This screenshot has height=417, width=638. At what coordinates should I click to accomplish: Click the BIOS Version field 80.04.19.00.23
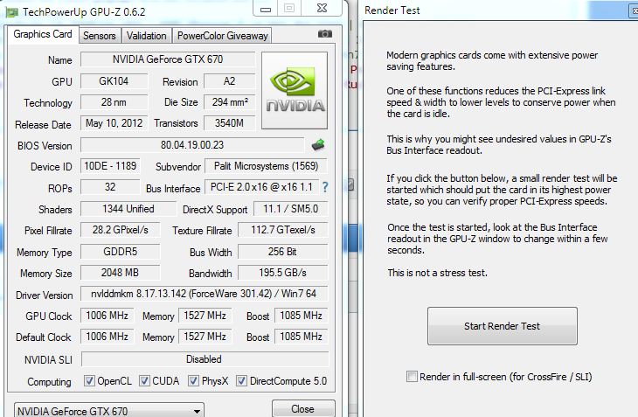[192, 145]
